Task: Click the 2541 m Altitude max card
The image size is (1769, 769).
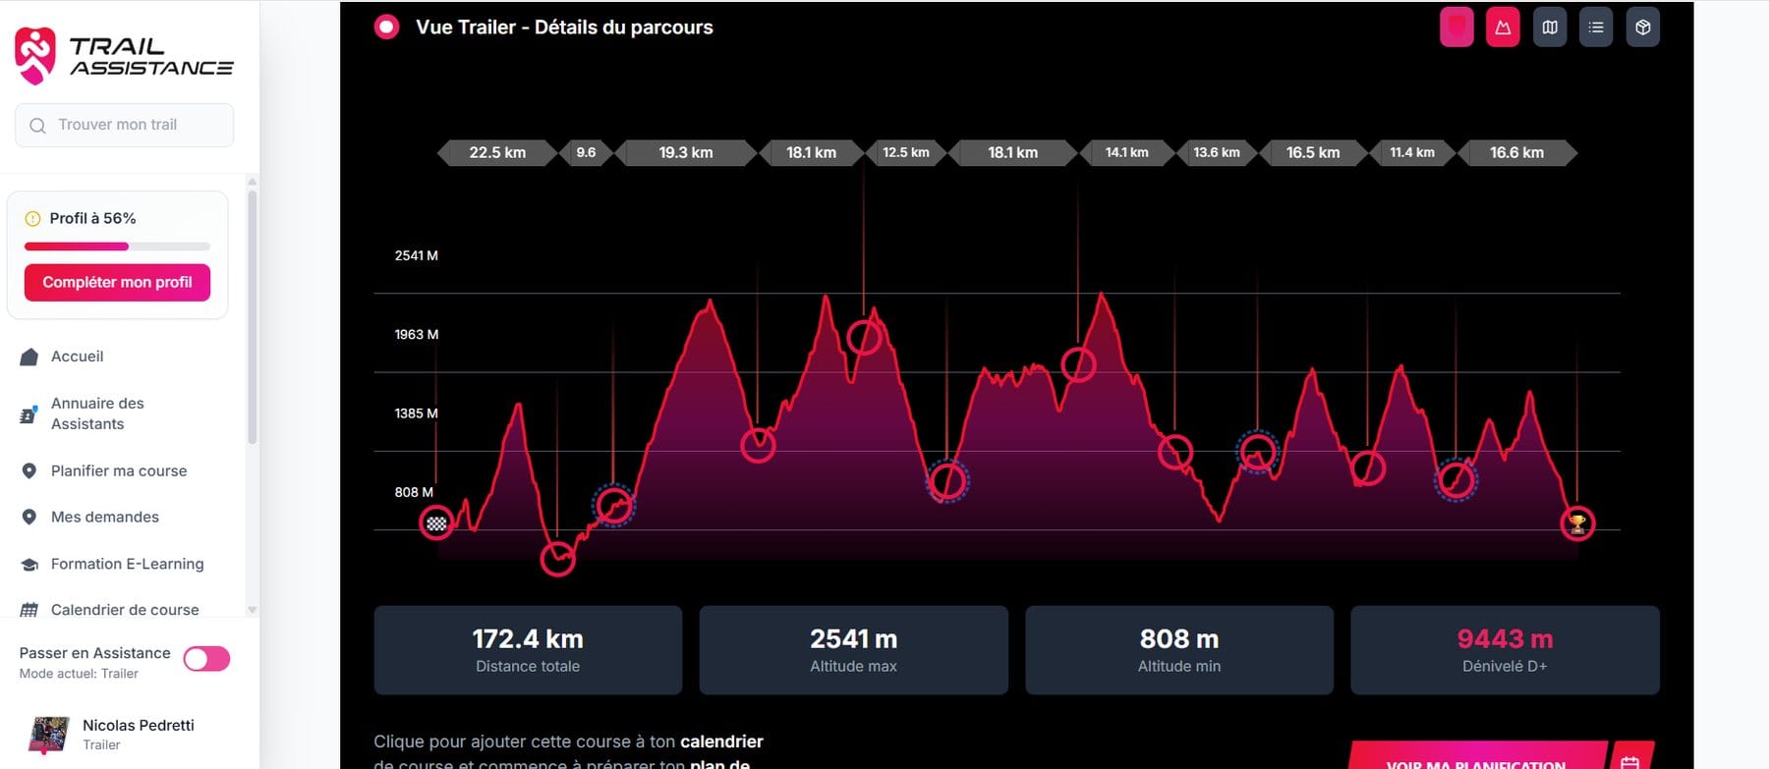Action: (x=853, y=650)
